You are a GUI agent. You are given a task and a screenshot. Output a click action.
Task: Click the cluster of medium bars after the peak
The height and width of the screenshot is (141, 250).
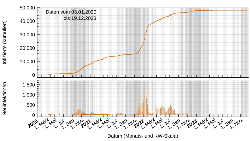tap(162, 110)
